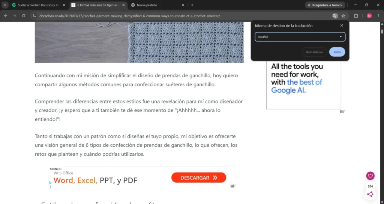384x204 pixels.
Task: Click the '204' likes count
Action: tap(370, 186)
